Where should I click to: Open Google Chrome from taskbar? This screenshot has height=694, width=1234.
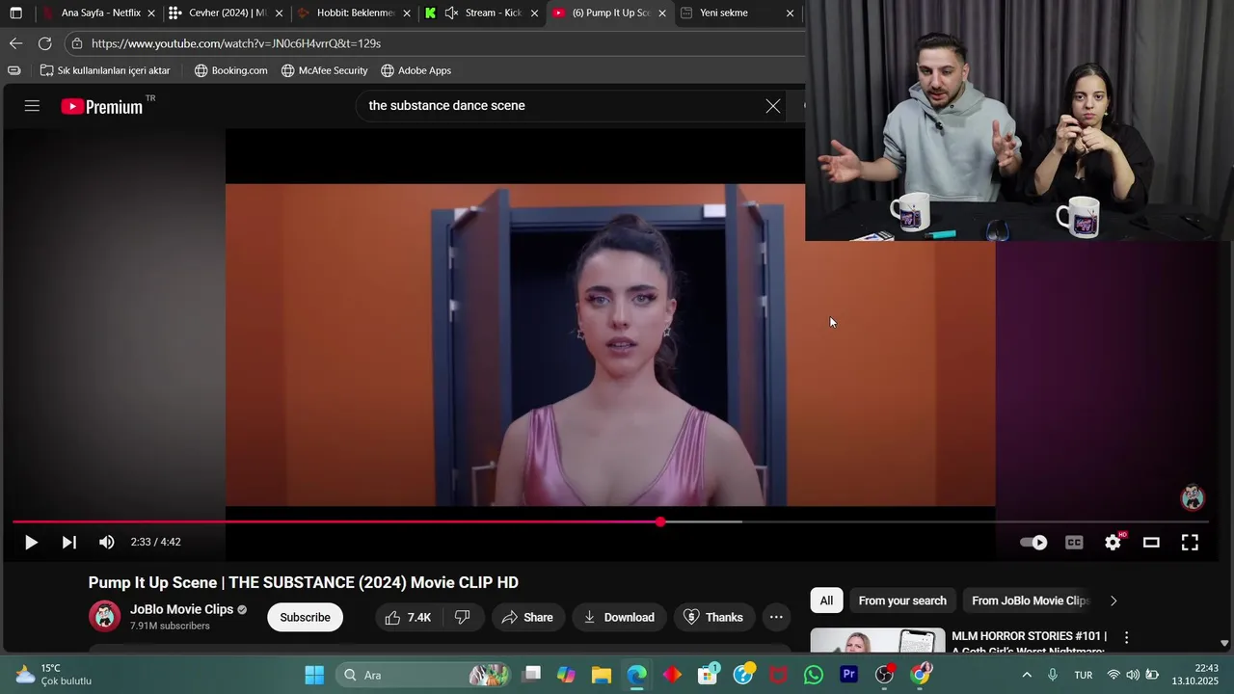tap(921, 675)
